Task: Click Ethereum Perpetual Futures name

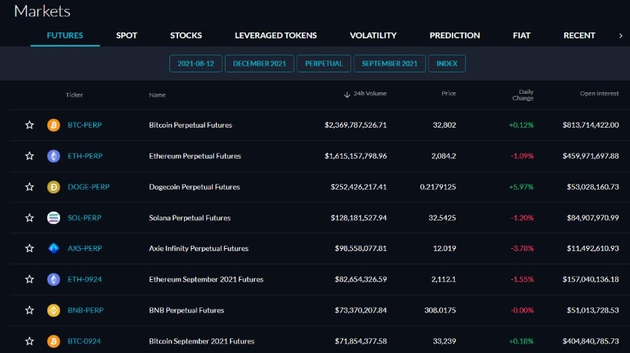Action: point(195,156)
